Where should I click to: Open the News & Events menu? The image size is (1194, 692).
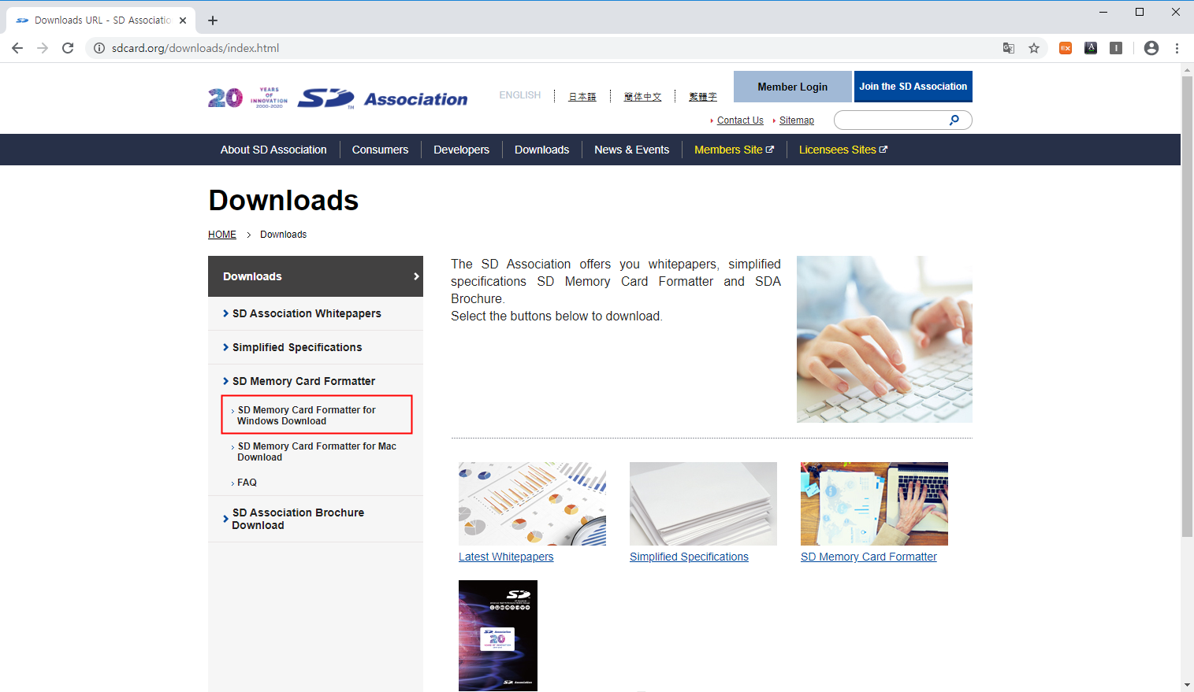(631, 150)
